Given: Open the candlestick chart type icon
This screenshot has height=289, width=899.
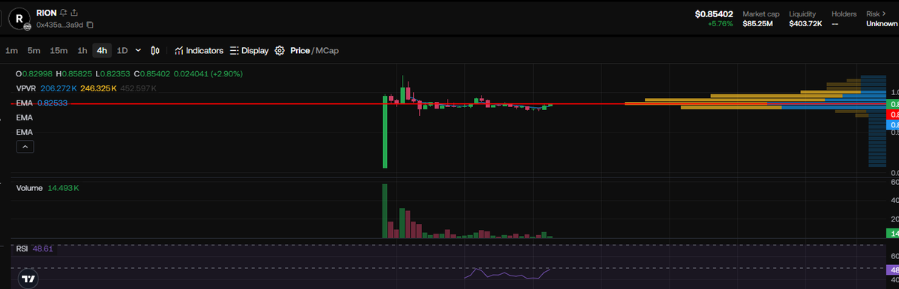Looking at the screenshot, I should coord(154,50).
